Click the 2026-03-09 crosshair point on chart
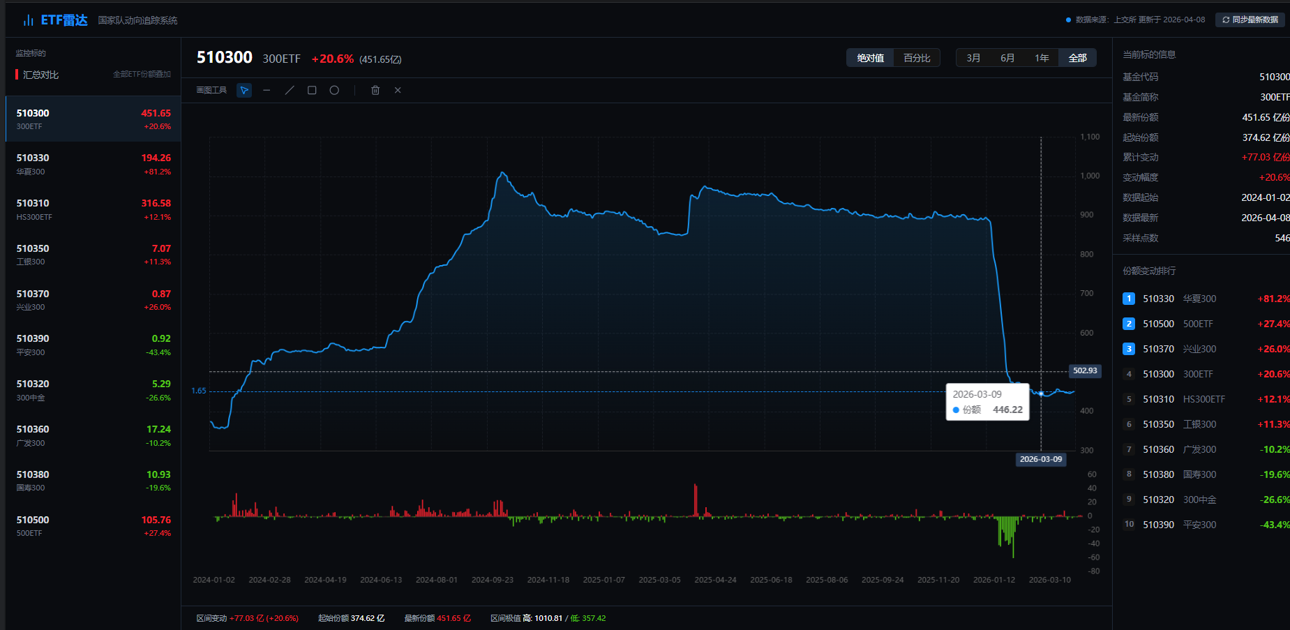The image size is (1290, 630). coord(1041,393)
